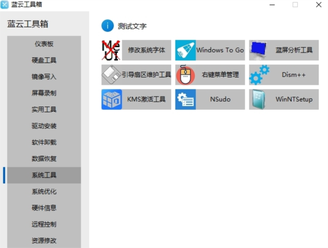
Task: Click the blue gears Dism++ icon
Action: (259, 75)
